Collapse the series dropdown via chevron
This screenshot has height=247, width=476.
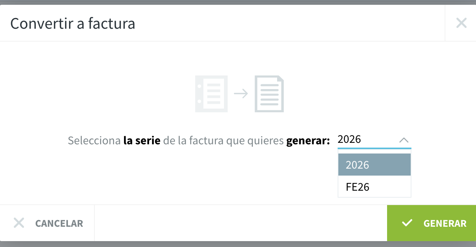pyautogui.click(x=404, y=140)
